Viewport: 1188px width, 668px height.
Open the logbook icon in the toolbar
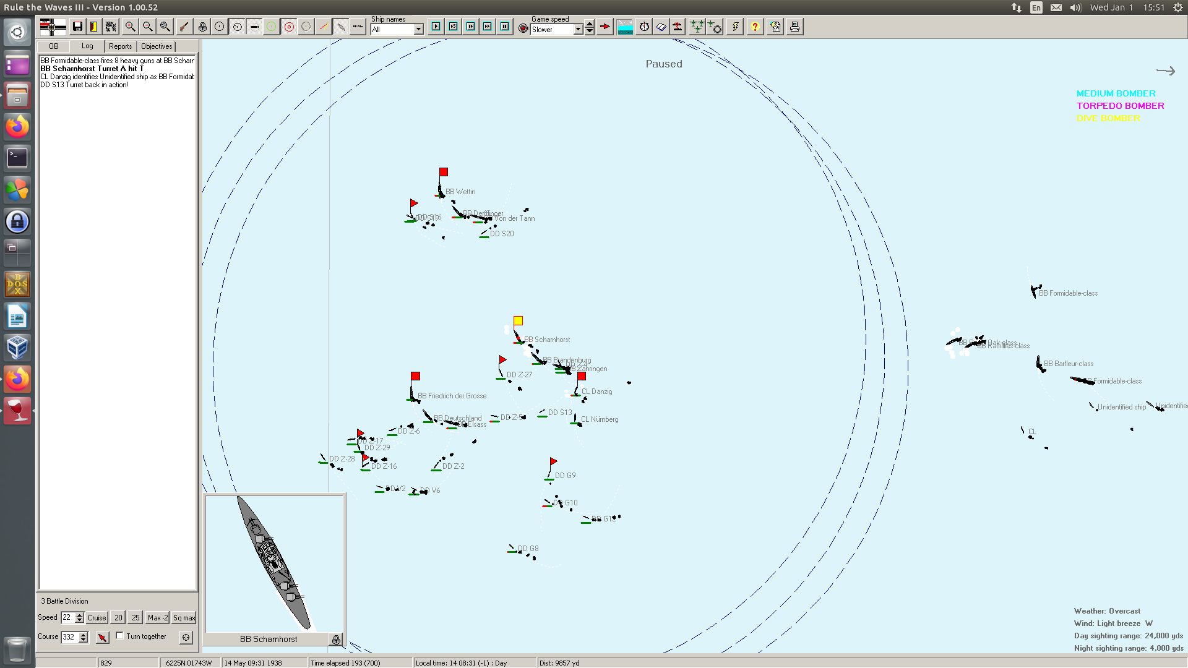pos(661,27)
